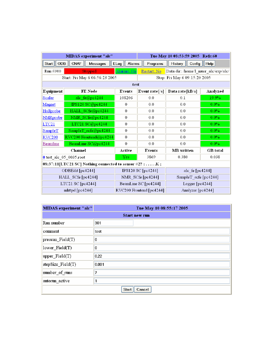Click the red Stopped status cell
The width and height of the screenshot is (273, 353).
tap(89, 71)
